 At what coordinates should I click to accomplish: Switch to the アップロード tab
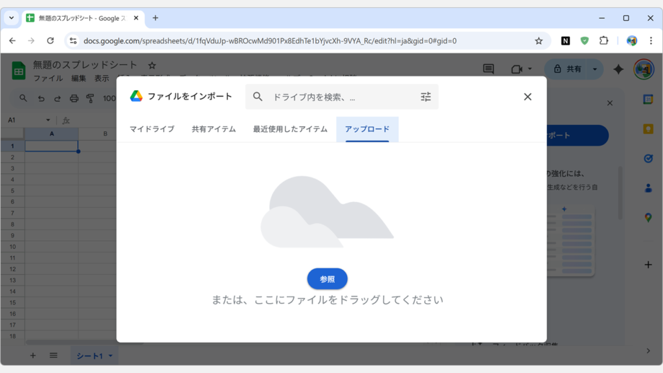pyautogui.click(x=367, y=129)
